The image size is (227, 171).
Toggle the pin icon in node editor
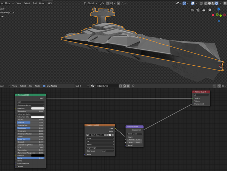click(x=133, y=86)
